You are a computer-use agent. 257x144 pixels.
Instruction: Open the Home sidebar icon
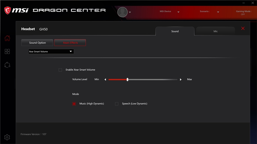click(7, 38)
